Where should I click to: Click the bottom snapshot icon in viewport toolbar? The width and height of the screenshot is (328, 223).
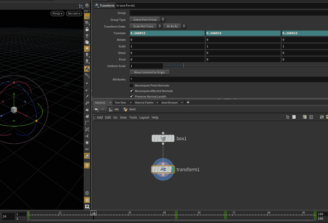pyautogui.click(x=87, y=207)
